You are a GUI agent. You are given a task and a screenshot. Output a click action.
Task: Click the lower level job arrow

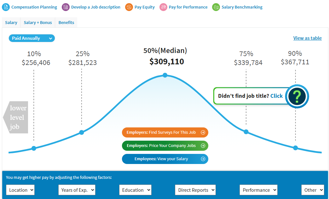pyautogui.click(x=16, y=117)
